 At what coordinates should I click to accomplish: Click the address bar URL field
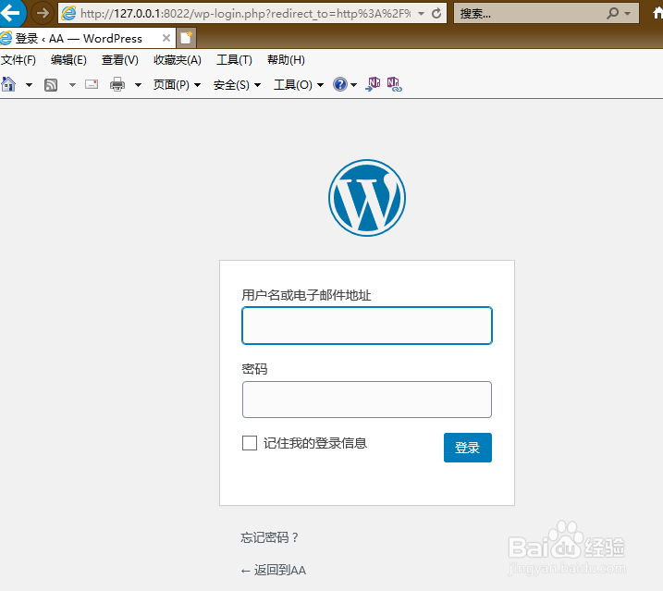245,14
